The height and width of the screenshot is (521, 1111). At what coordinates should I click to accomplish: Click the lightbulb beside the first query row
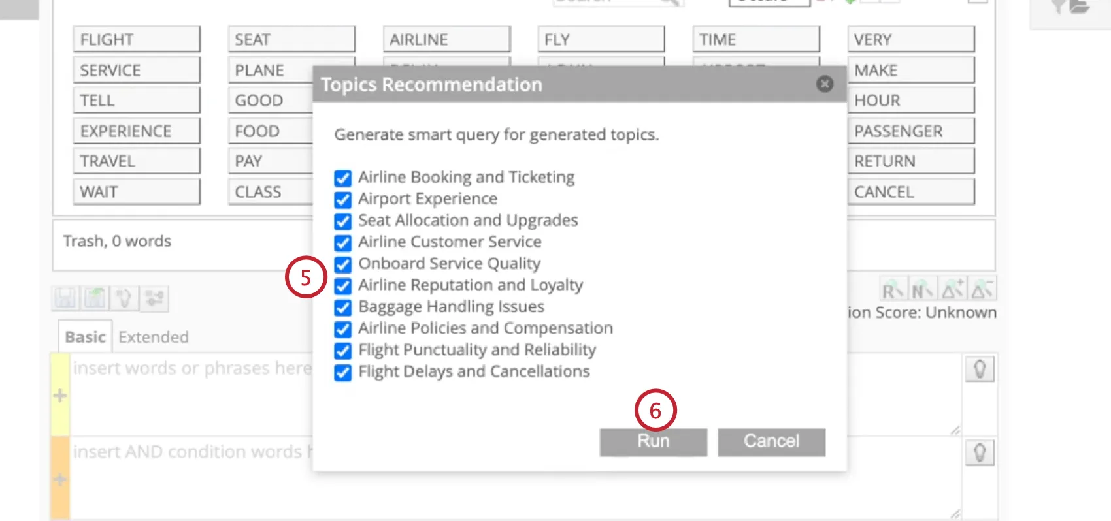point(979,369)
